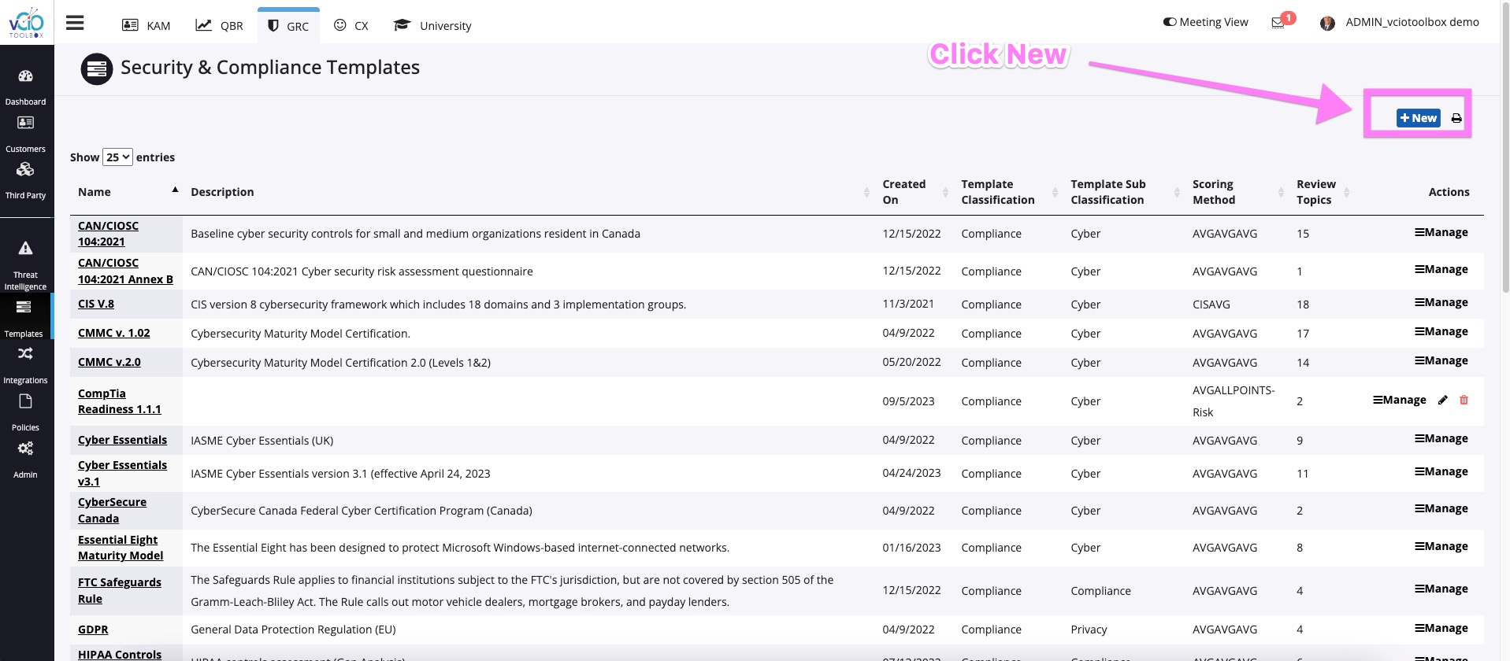
Task: Manage the CMMC v. 1.02 template
Action: click(x=1441, y=331)
